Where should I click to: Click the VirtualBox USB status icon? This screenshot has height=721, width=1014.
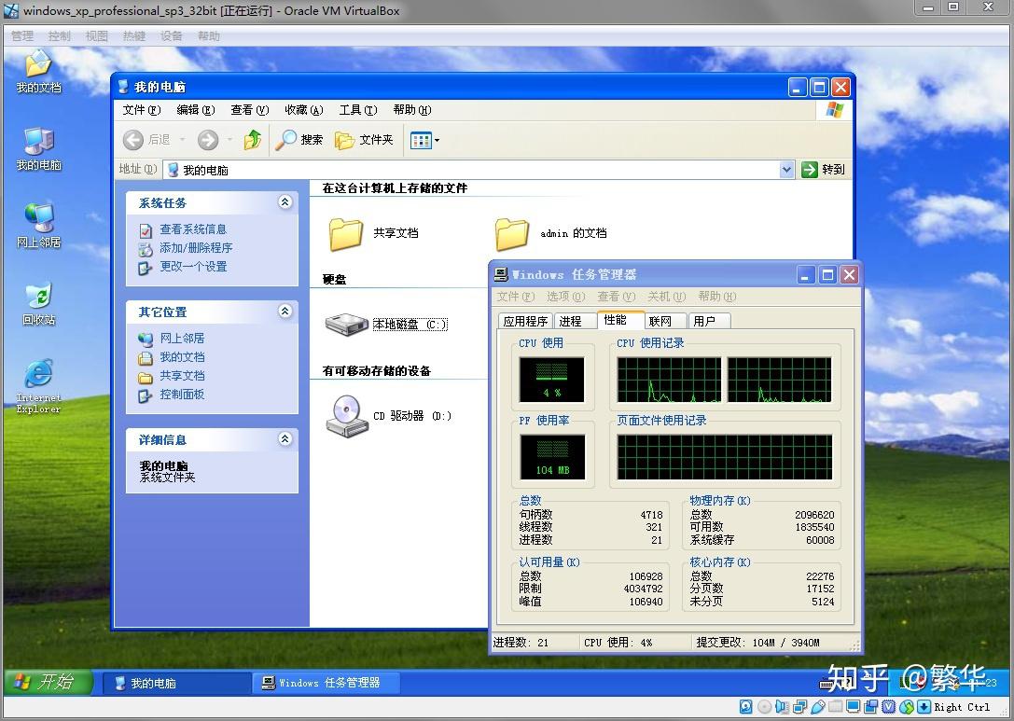click(818, 707)
